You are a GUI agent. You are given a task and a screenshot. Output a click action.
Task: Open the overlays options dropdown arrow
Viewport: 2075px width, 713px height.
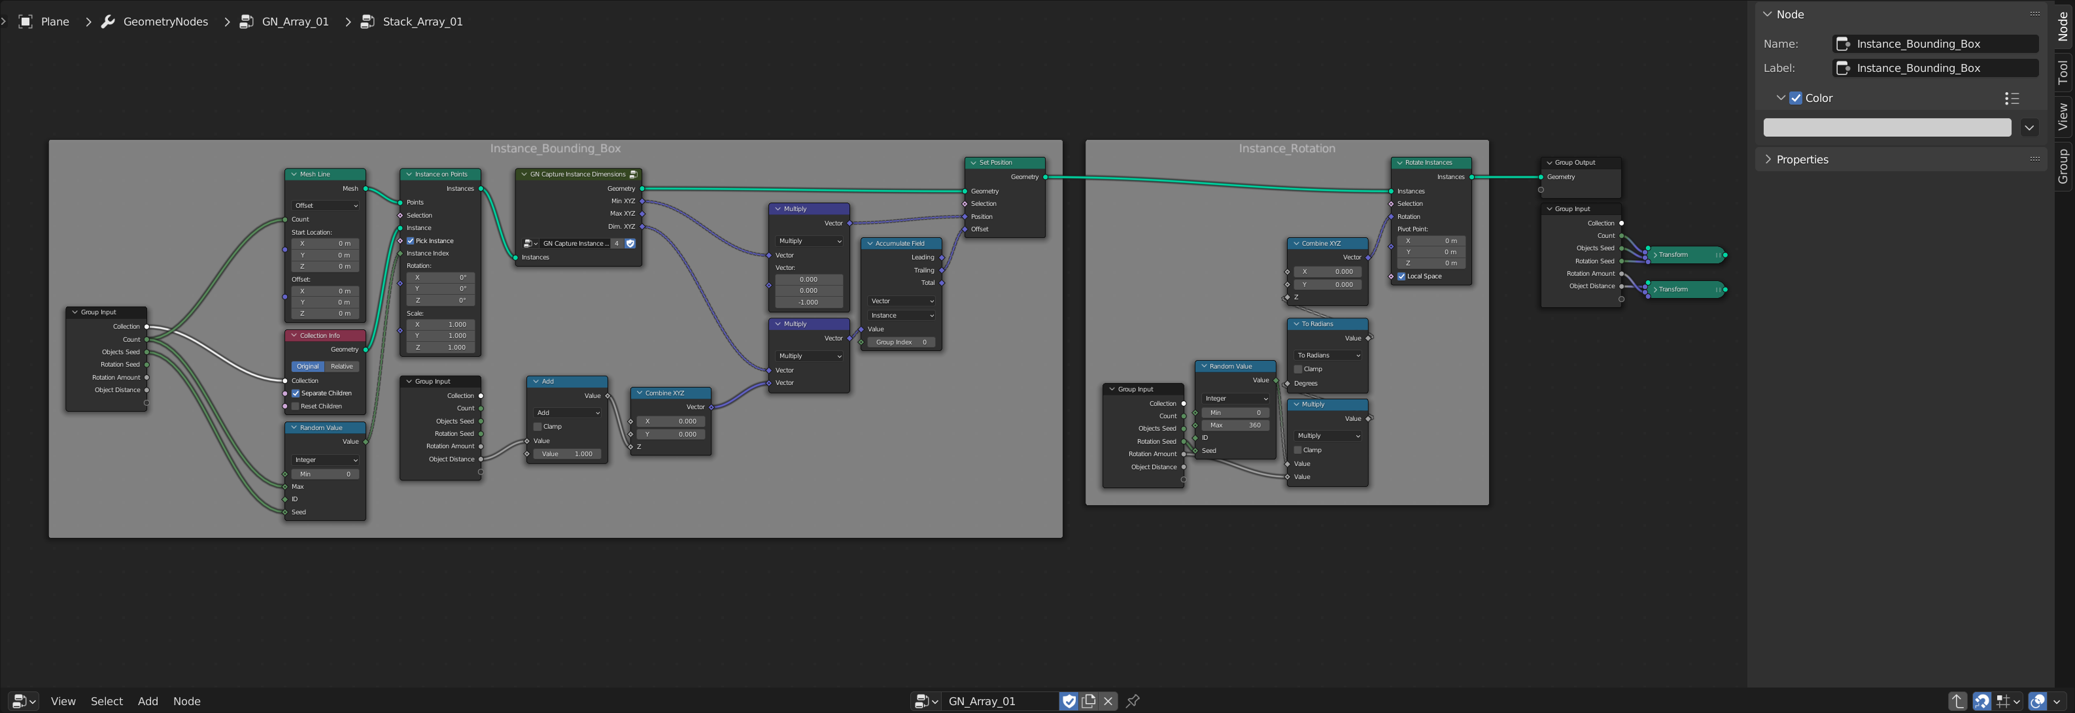tap(2057, 701)
